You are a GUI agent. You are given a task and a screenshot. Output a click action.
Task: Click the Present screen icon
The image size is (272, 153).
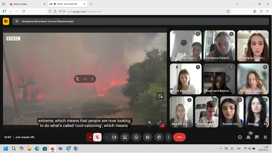[125, 137]
